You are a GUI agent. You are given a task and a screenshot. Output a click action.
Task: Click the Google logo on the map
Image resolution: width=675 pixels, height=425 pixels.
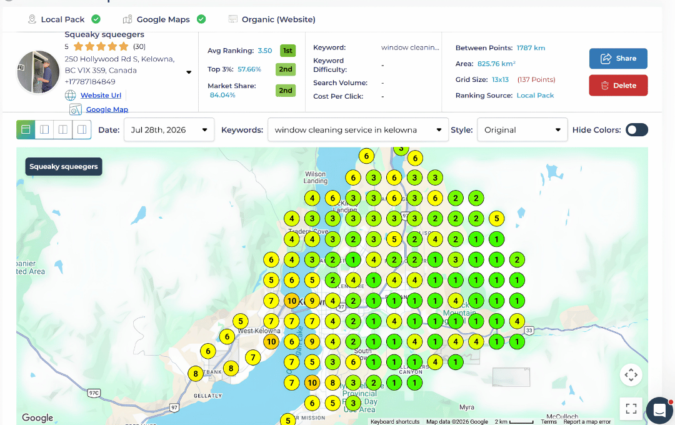click(x=37, y=417)
